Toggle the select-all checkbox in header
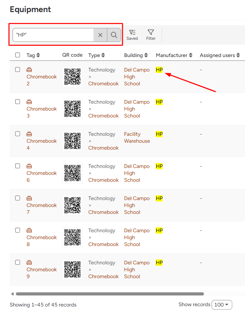 18,55
